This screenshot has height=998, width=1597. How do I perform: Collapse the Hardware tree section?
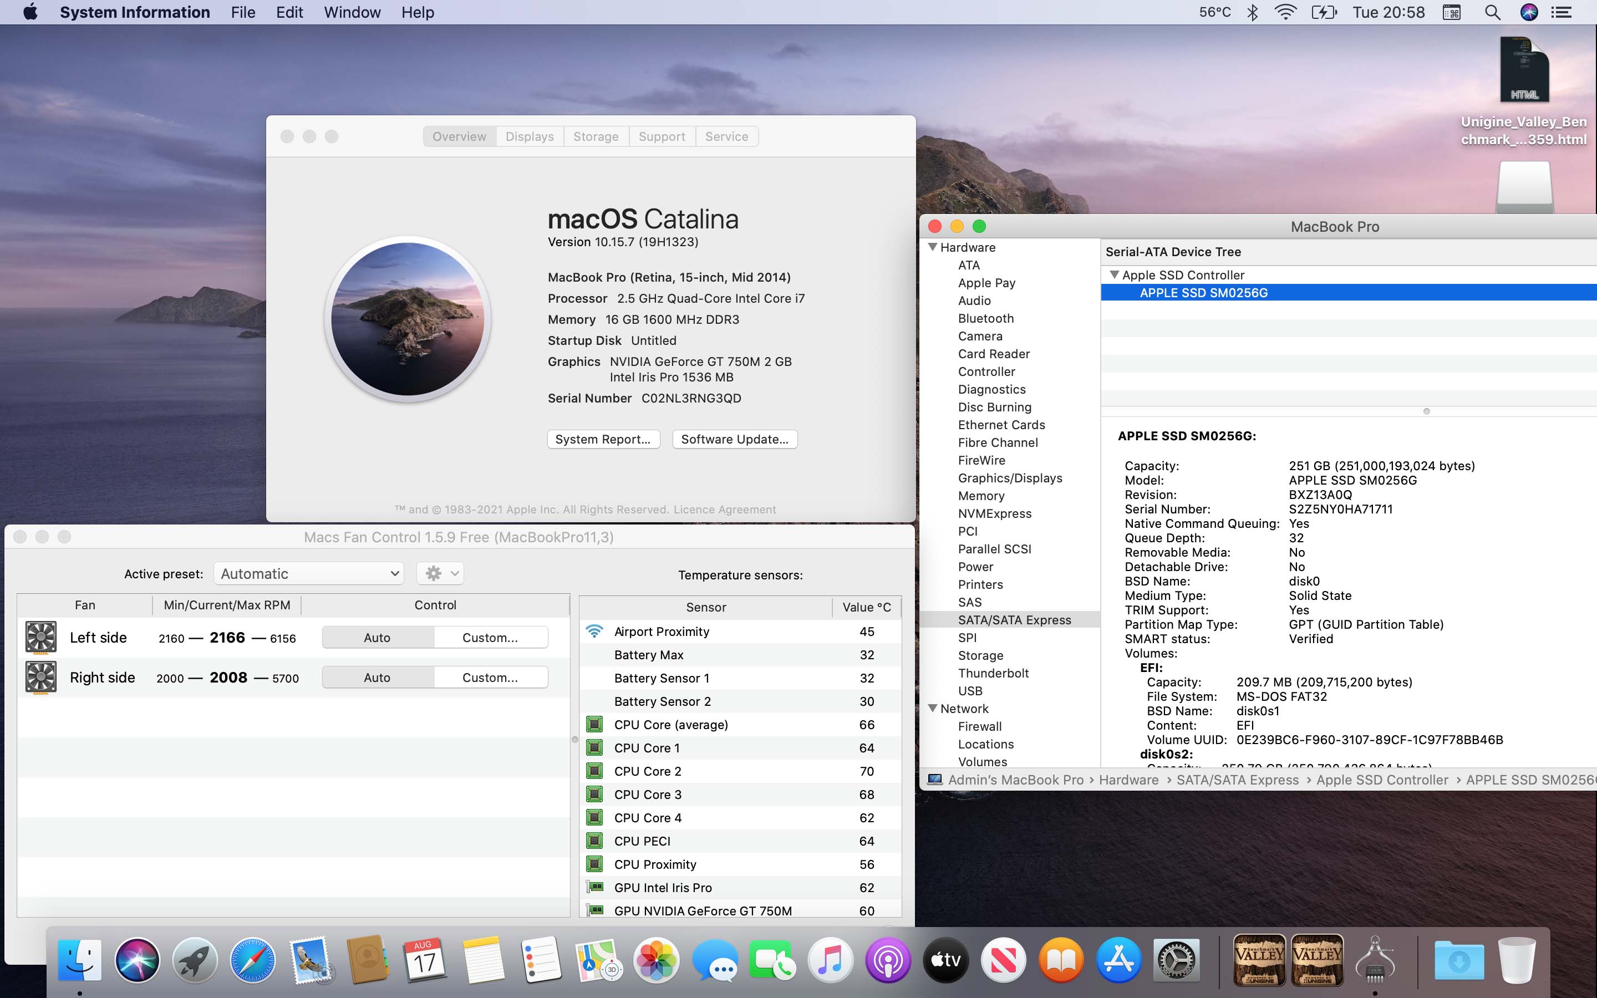tap(933, 247)
